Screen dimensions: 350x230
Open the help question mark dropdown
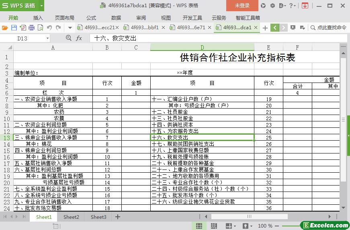[293, 6]
